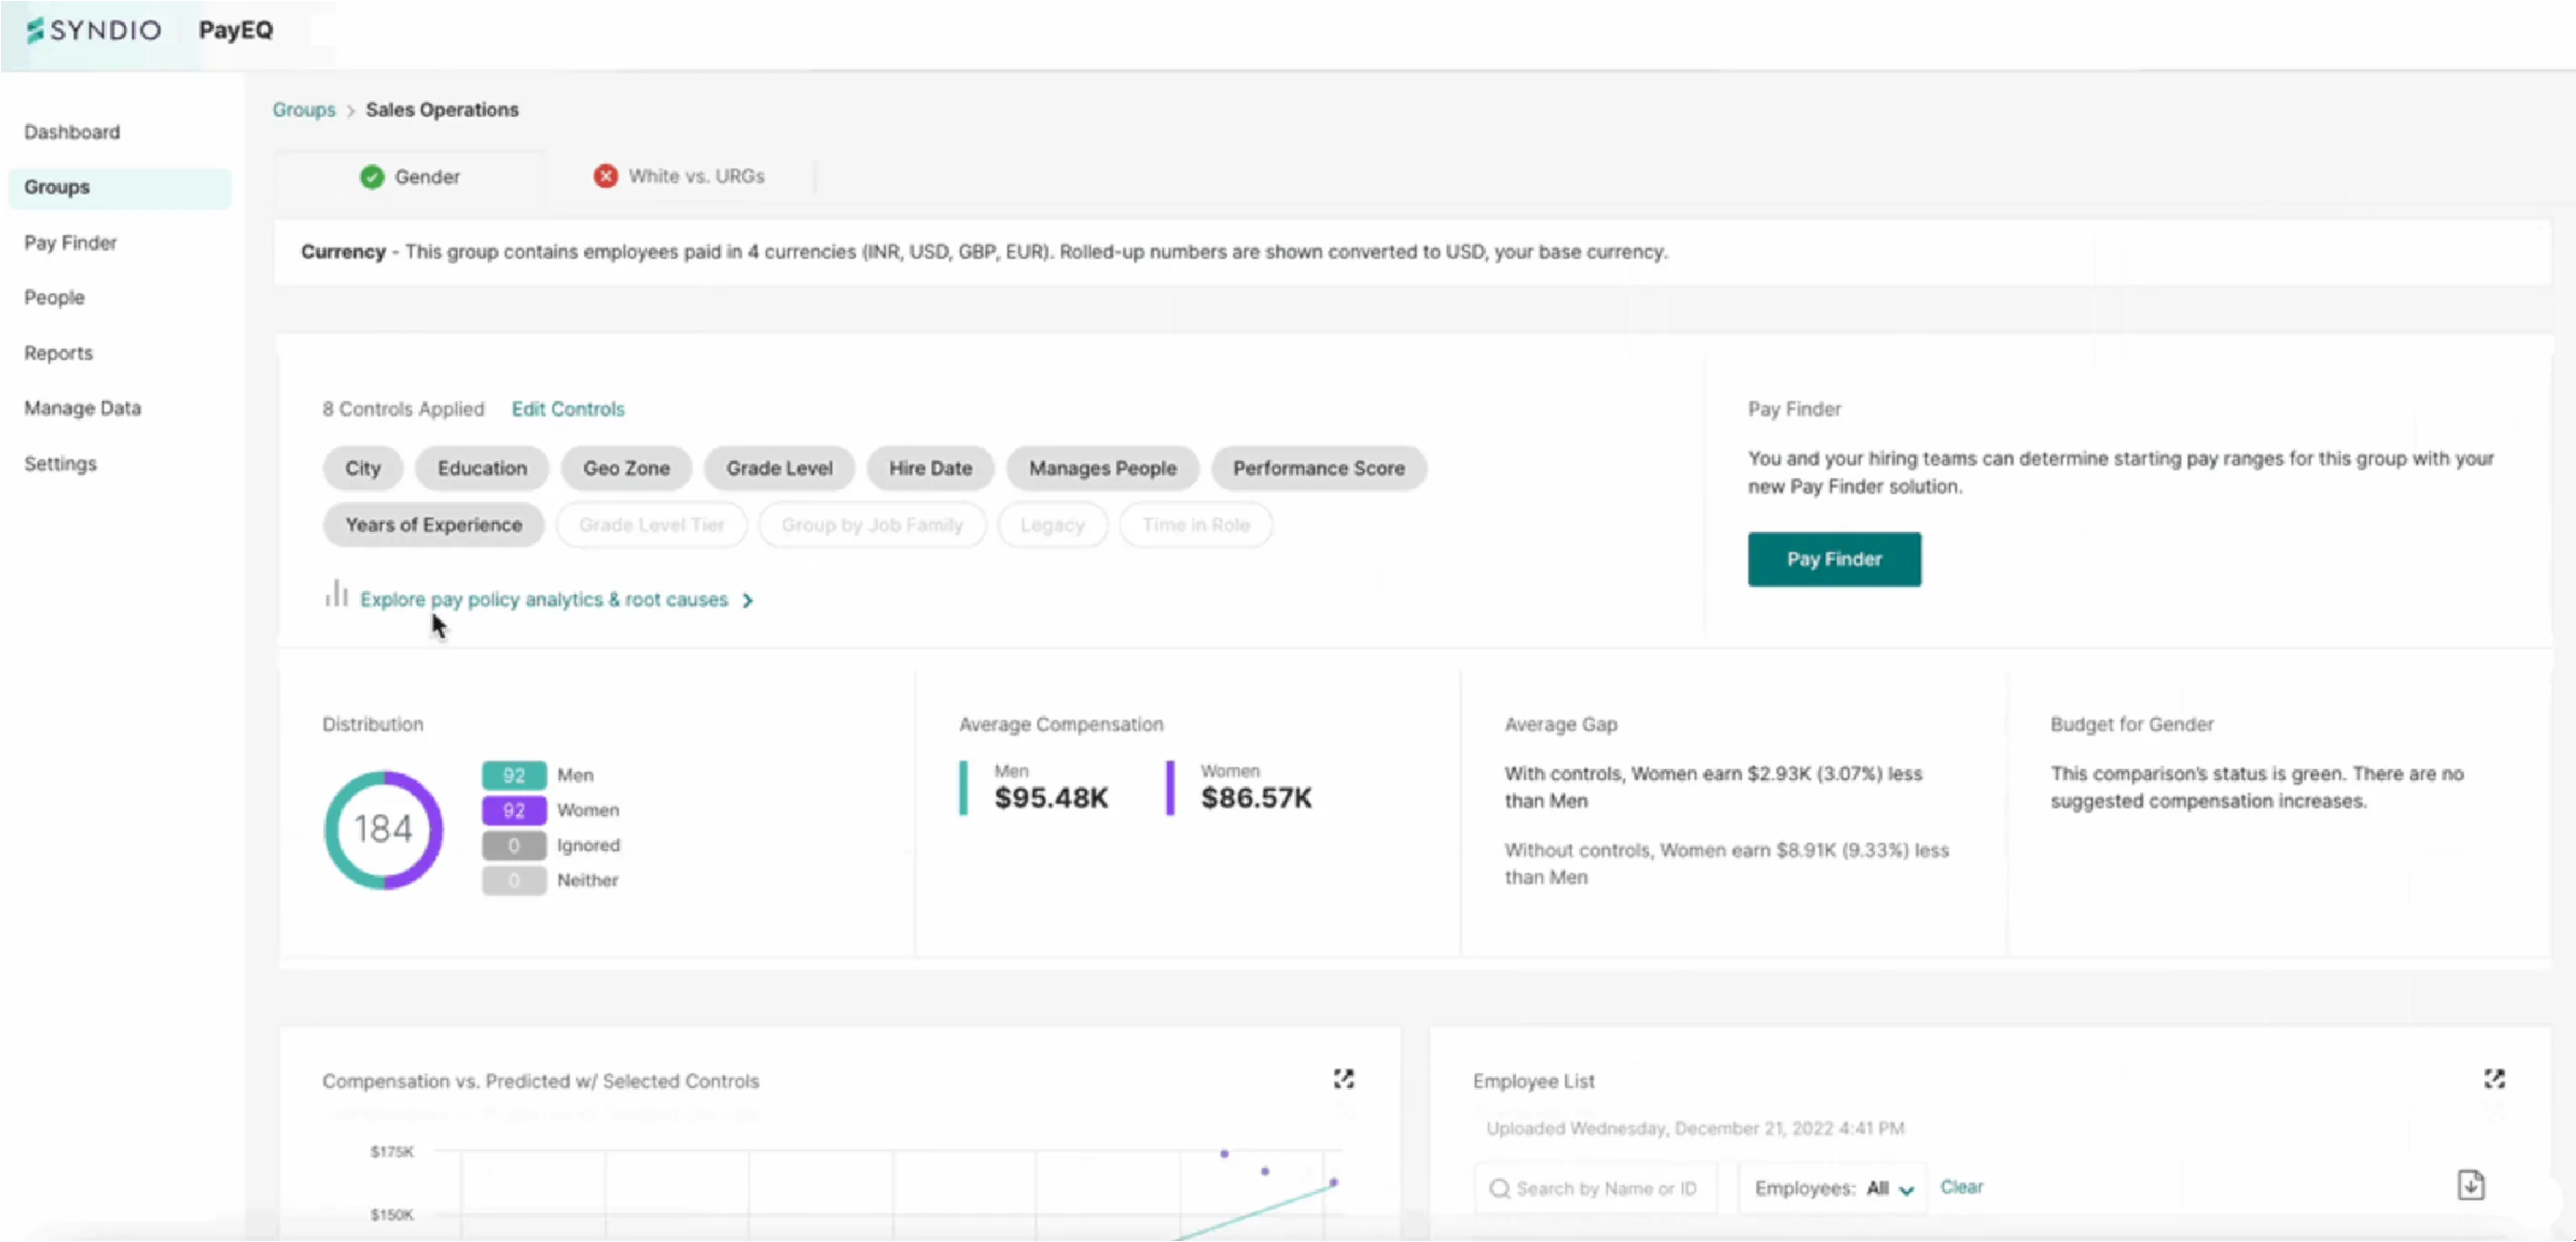Click the download employee list icon
Screen dimensions: 2576x1242
(2471, 1185)
